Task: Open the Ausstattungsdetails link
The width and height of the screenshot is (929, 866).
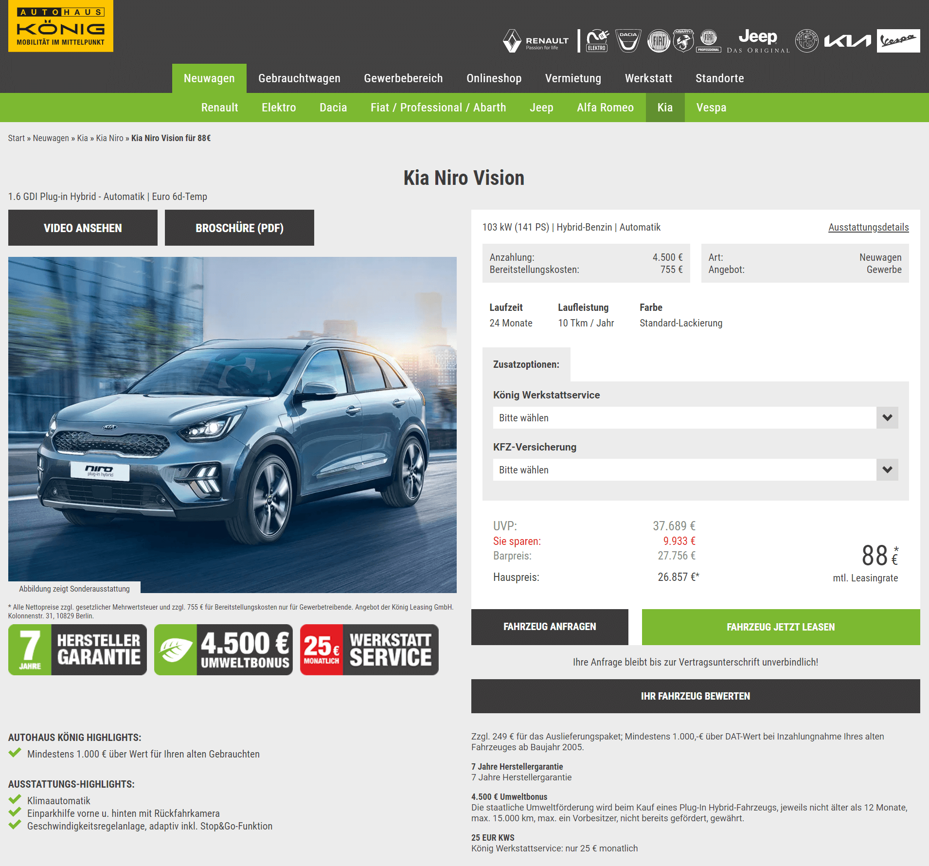Action: coord(869,227)
